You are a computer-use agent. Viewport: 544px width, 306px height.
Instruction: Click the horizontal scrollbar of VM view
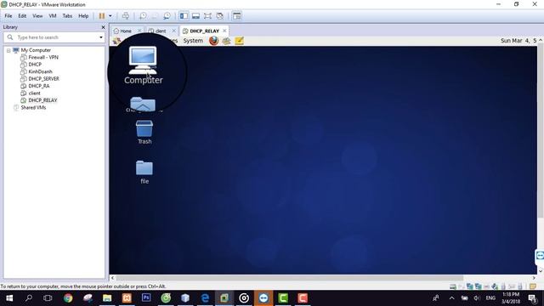point(289,278)
